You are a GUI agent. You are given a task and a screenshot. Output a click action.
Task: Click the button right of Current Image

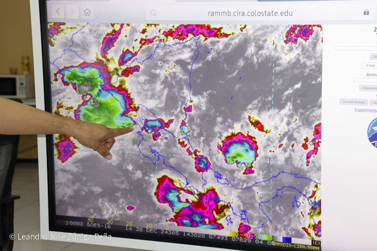373,102
